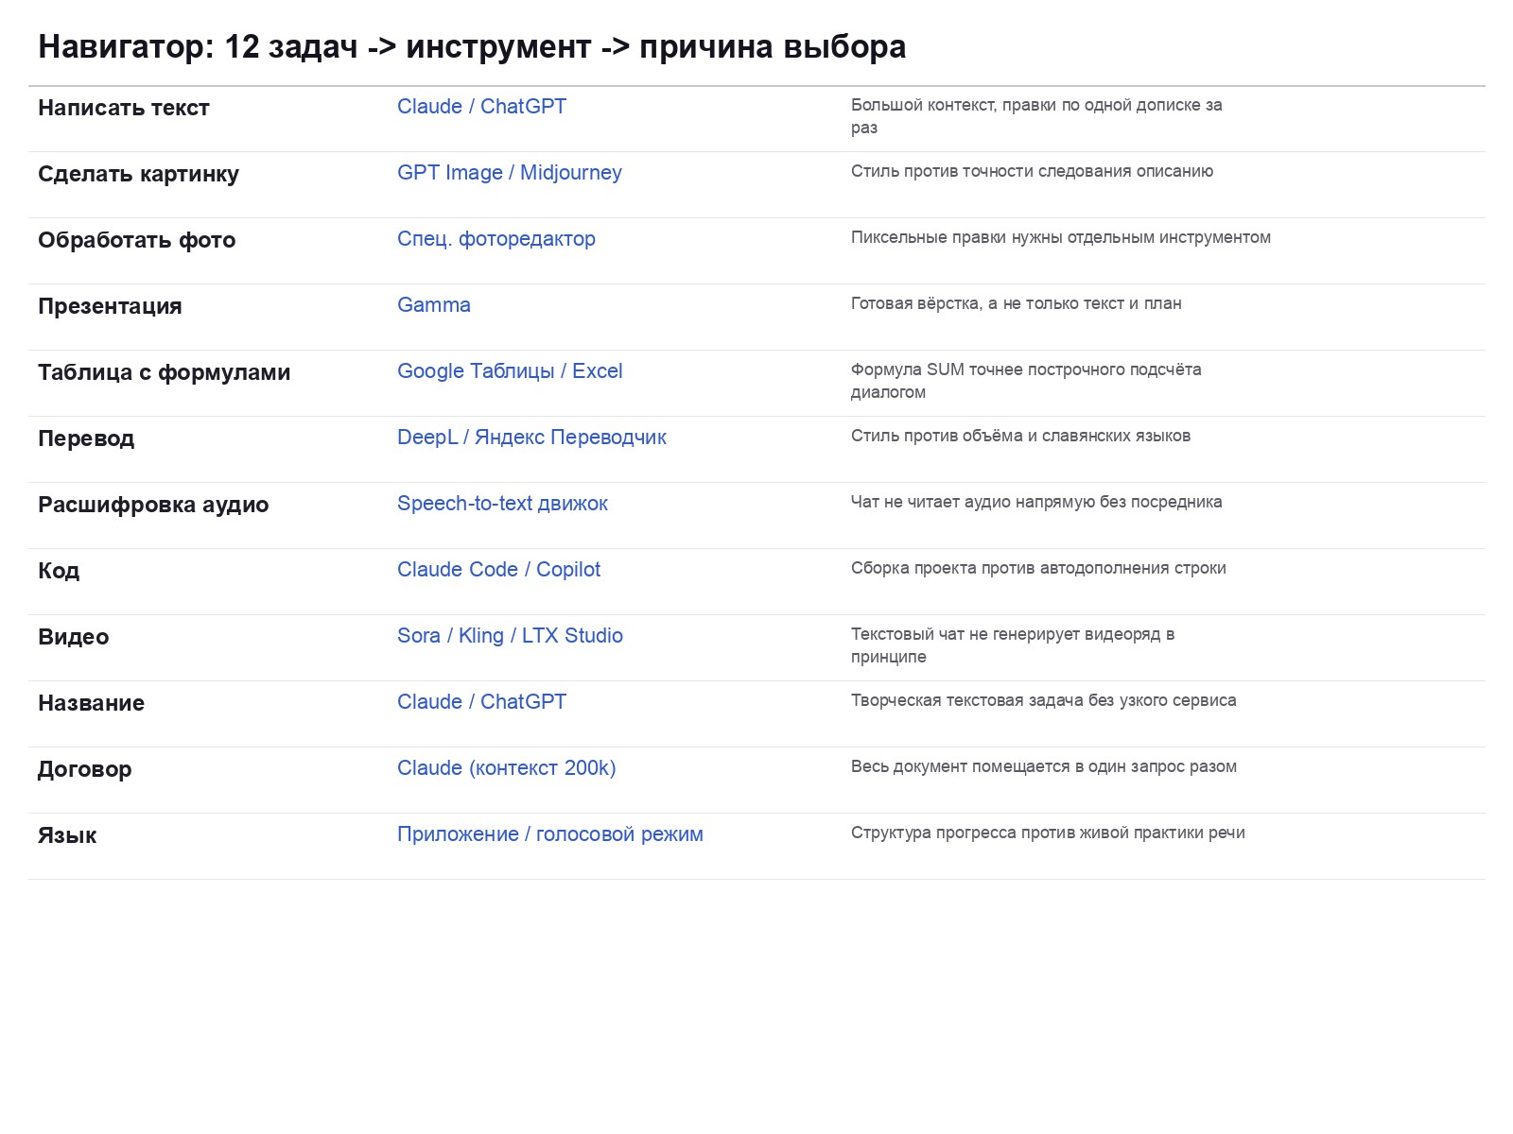Viewport: 1513px width, 1134px height.
Task: Click reason 'Стиль против точности следования описанию'
Action: coord(1032,171)
